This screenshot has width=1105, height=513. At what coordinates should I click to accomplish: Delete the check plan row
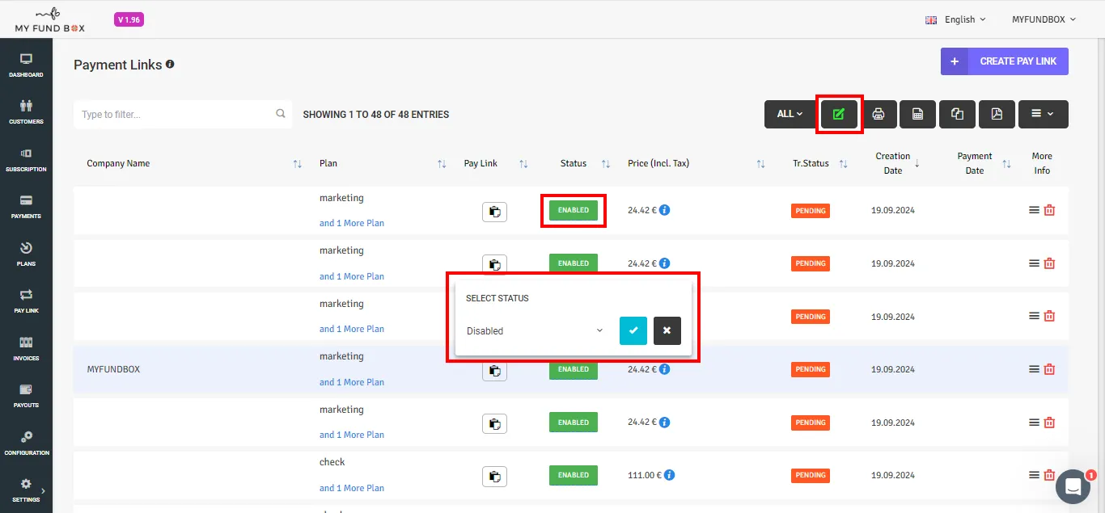tap(1049, 475)
